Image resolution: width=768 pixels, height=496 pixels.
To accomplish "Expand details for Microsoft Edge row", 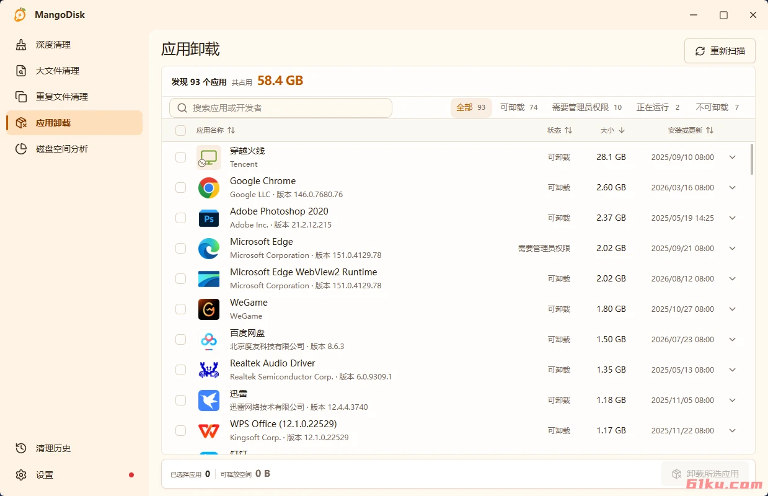I will point(733,249).
